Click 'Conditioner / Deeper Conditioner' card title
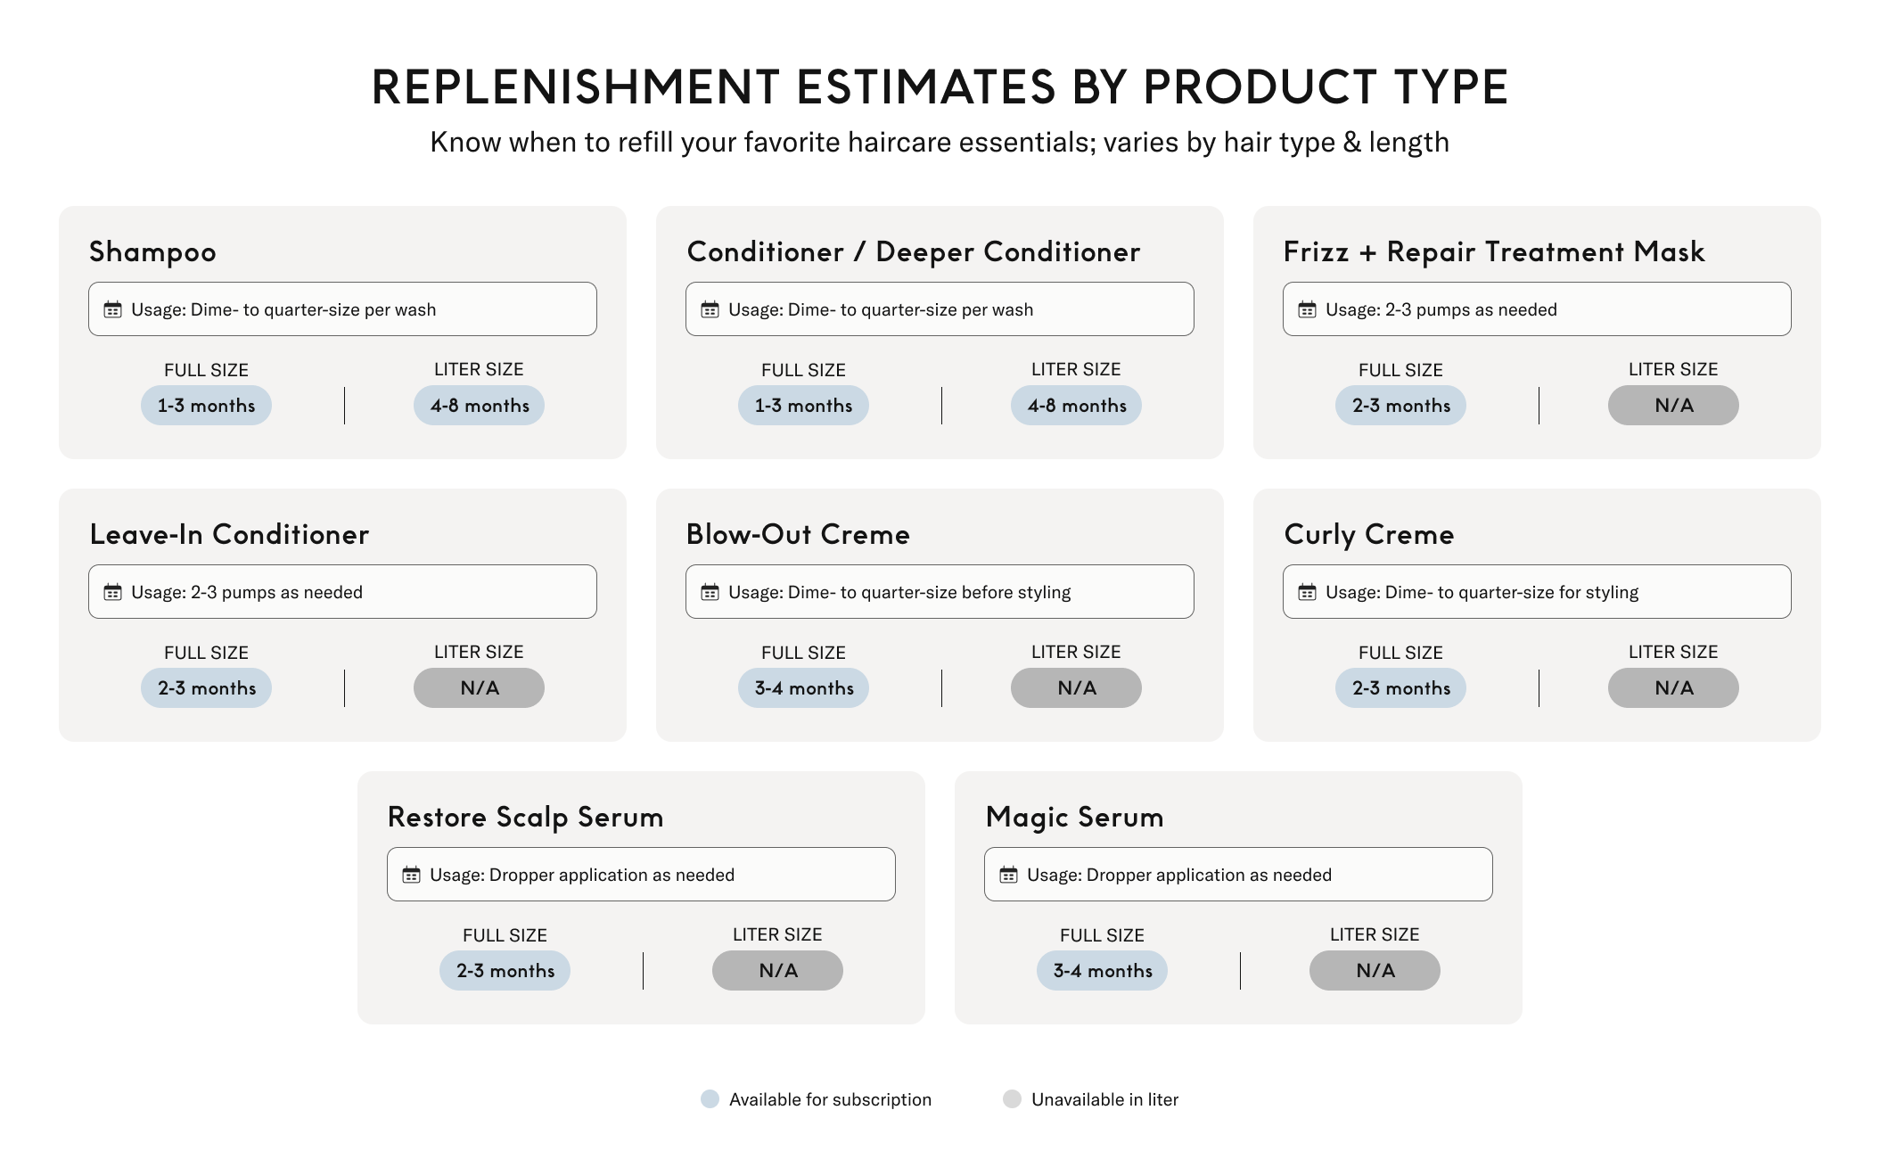The image size is (1880, 1176). (914, 252)
